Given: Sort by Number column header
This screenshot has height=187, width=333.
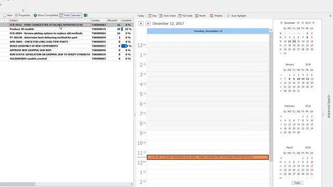Looking at the screenshot, I should coord(98,21).
